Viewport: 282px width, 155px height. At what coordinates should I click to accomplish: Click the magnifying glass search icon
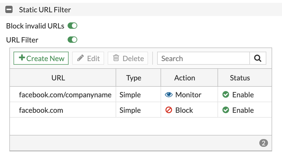(x=258, y=58)
